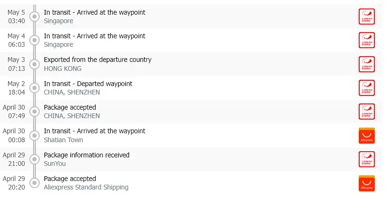This screenshot has height=198, width=389.
Task: Click Cainiao icon next to Departed waypoint
Action: coord(366,88)
